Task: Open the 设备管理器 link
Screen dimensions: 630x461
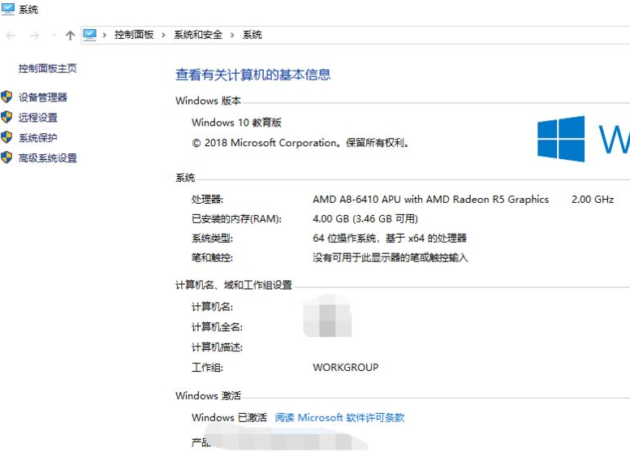Action: point(43,97)
